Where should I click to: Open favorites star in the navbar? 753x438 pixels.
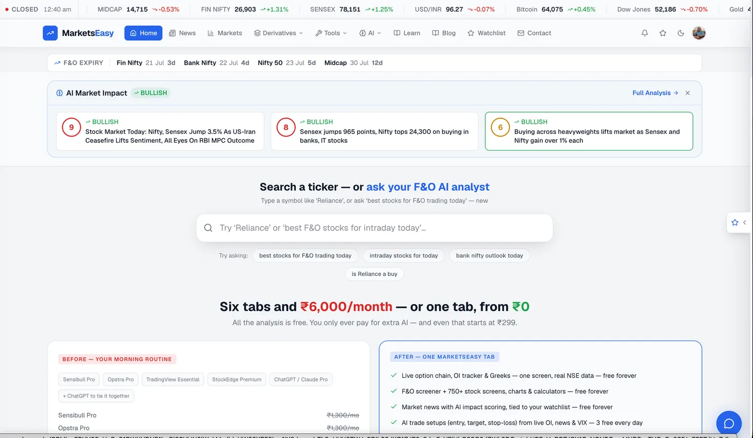[x=663, y=33]
